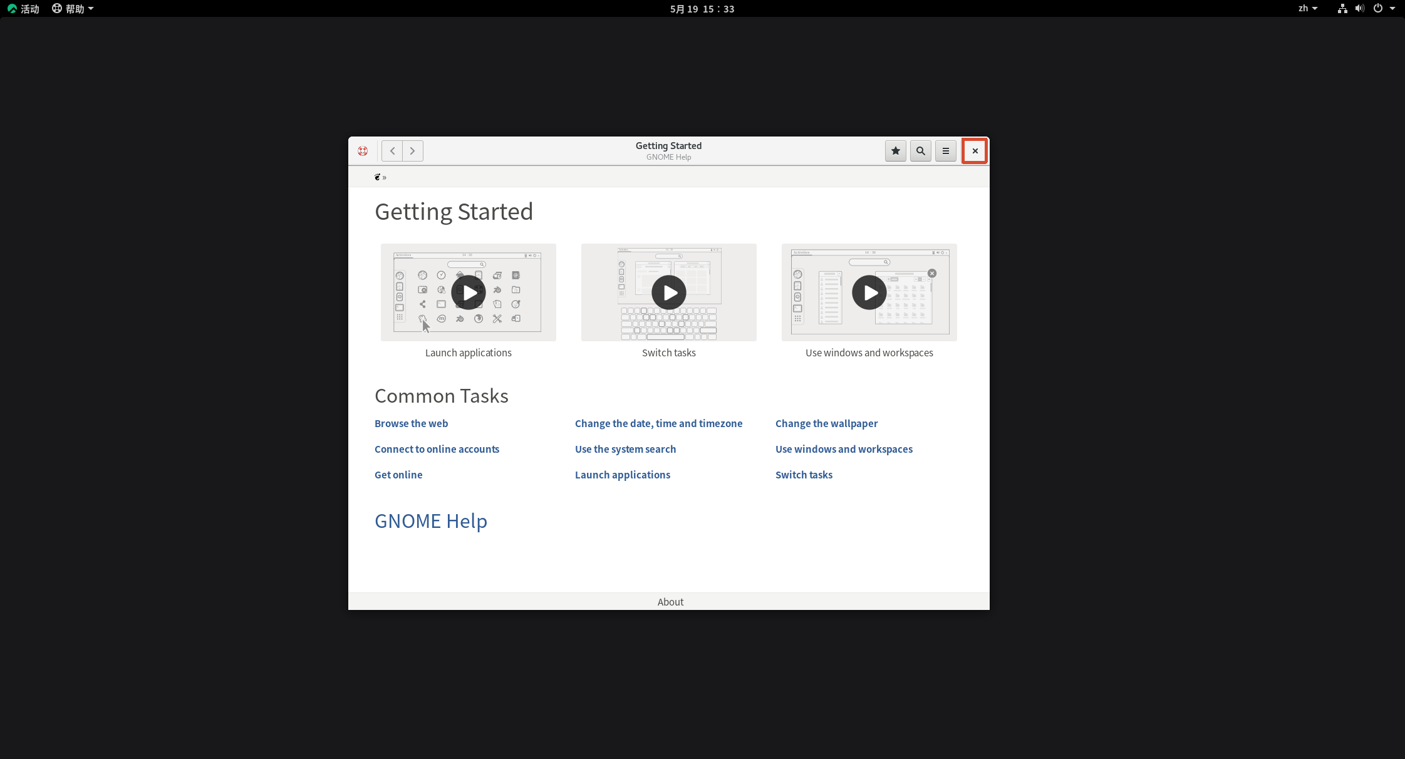Open the clock and calendar in top bar

point(702,9)
